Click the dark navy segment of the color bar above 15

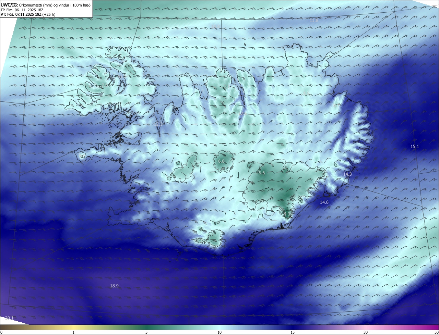click(x=293, y=327)
